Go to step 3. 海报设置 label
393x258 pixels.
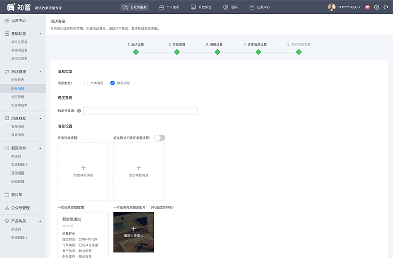[214, 44]
